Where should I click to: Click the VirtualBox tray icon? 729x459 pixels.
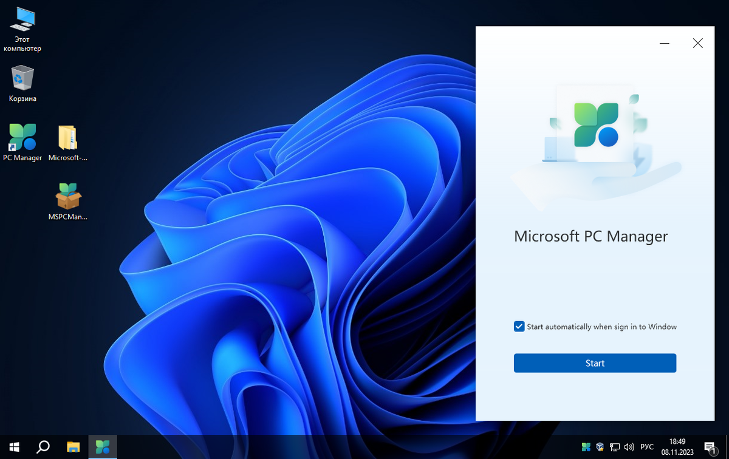(600, 447)
